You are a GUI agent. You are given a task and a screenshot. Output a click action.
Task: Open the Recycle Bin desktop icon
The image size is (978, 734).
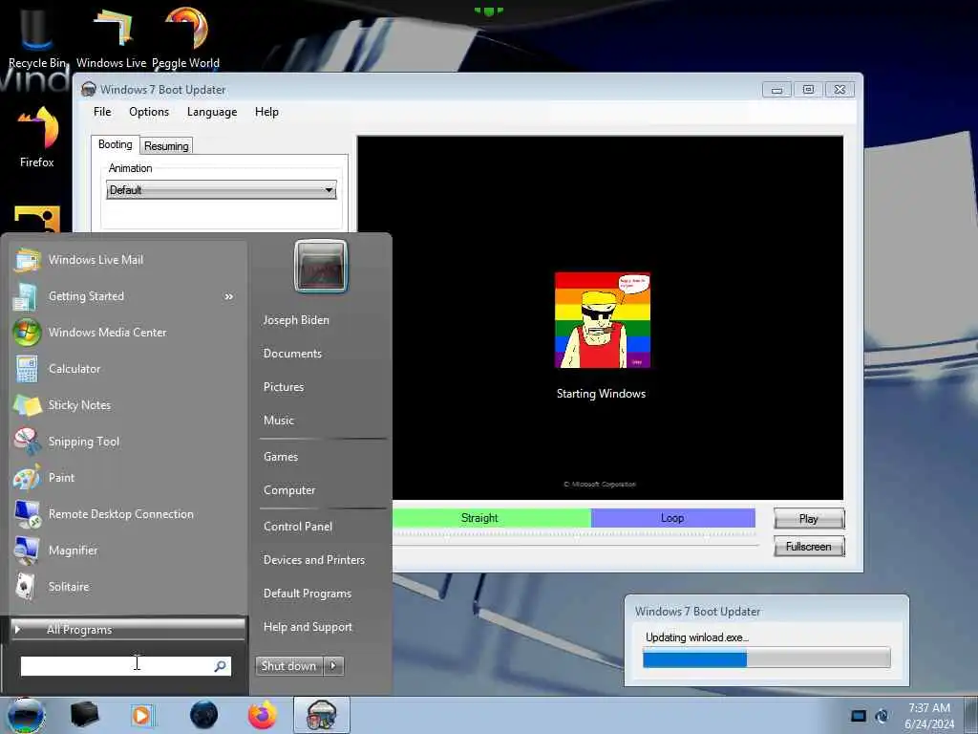click(x=36, y=36)
